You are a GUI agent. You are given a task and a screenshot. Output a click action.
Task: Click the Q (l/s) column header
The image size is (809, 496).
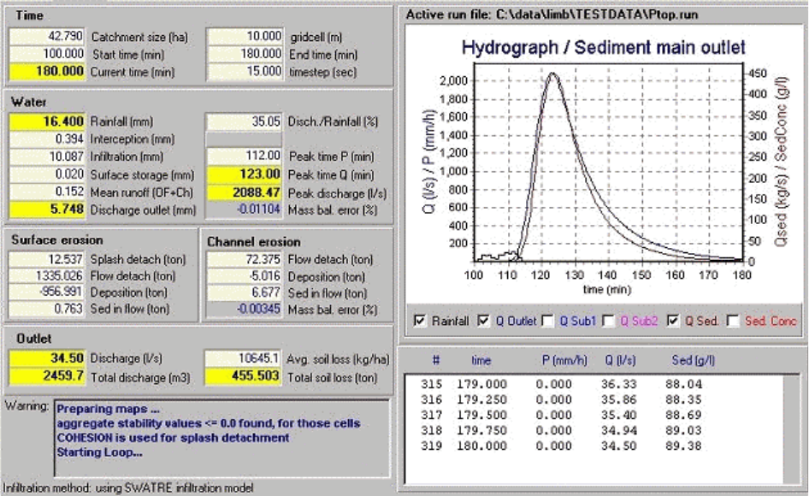click(x=620, y=360)
